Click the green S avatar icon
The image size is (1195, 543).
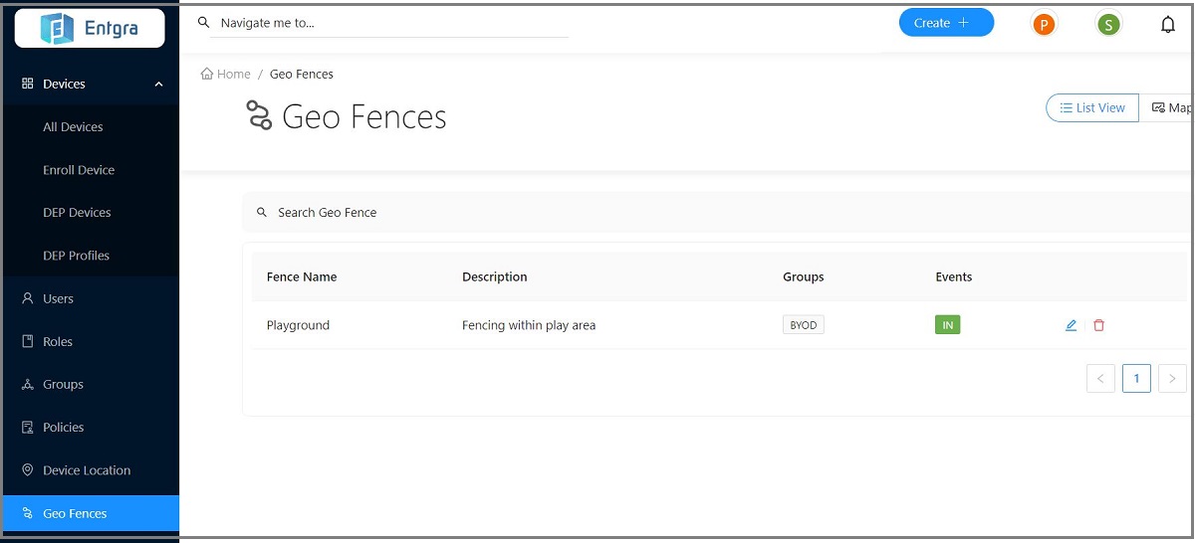coord(1108,25)
